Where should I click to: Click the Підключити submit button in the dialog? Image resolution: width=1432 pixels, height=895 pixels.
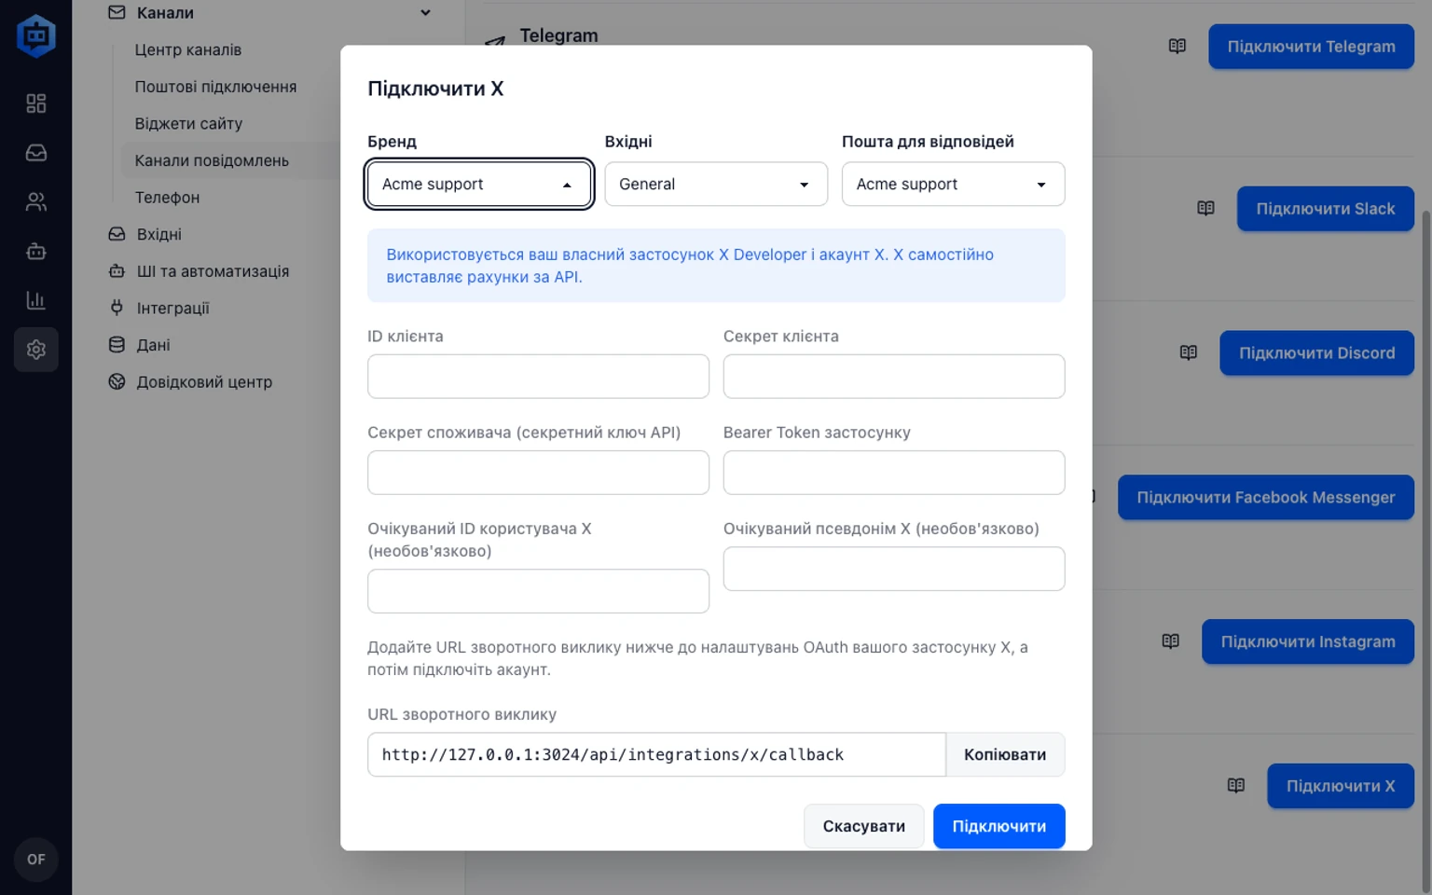click(x=998, y=826)
